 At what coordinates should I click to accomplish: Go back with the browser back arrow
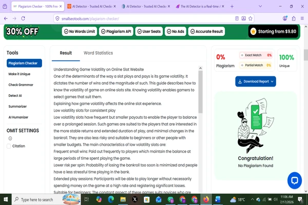[6, 18]
